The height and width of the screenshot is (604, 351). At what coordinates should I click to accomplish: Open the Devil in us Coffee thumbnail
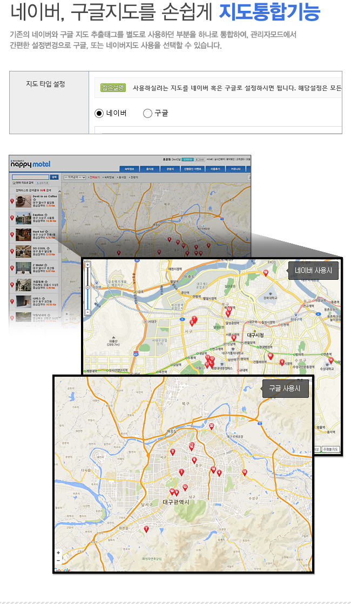[23, 201]
